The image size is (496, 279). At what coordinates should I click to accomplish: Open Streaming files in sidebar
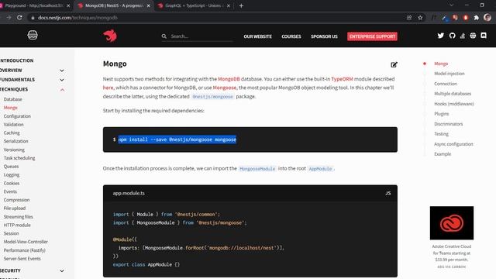(x=19, y=217)
